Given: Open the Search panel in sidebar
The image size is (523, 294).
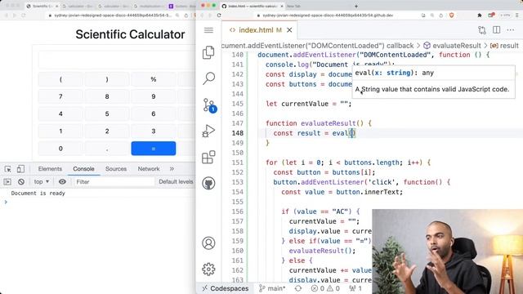Looking at the screenshot, I should 209,78.
